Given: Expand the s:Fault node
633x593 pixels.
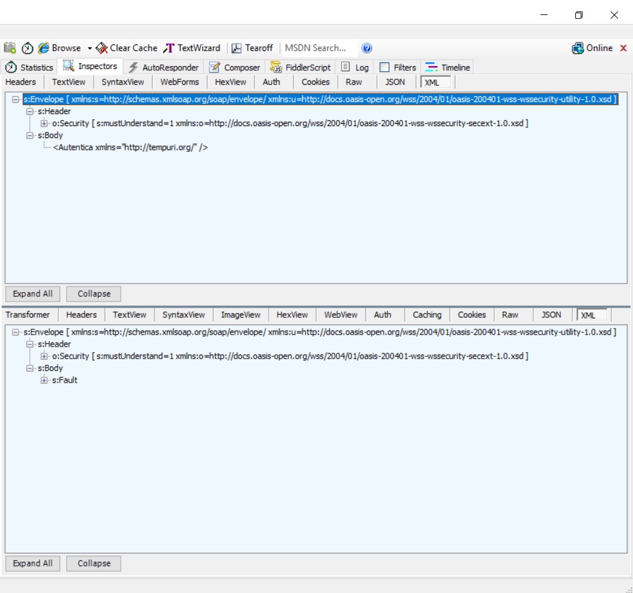Looking at the screenshot, I should (44, 380).
